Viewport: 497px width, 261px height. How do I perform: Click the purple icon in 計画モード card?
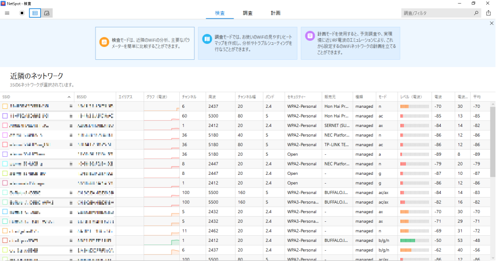[x=309, y=36]
